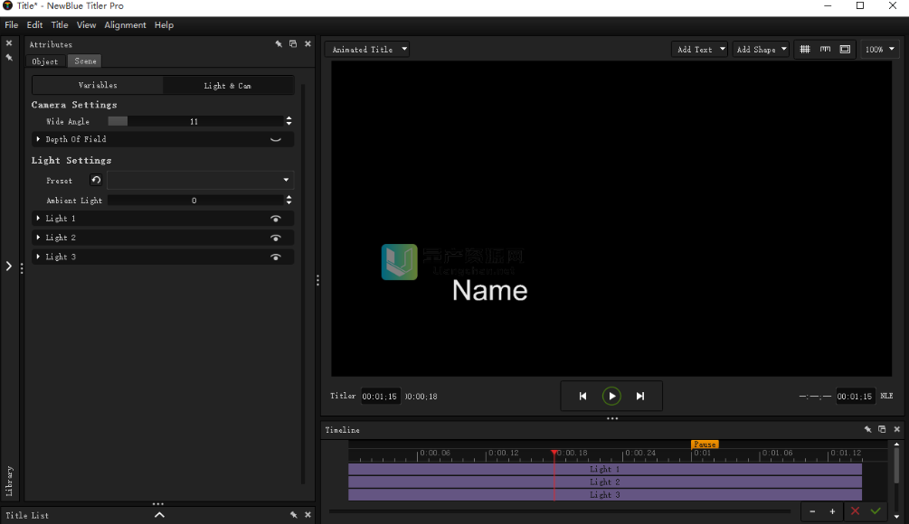Expand the Title List panel chevron
This screenshot has width=909, height=524.
159,515
